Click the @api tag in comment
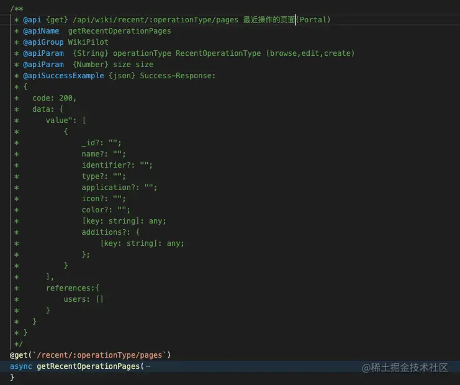The width and height of the screenshot is (460, 385). (x=32, y=20)
